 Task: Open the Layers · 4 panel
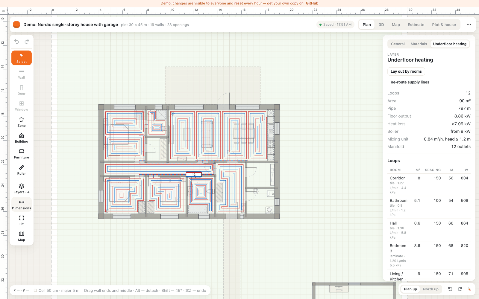(x=22, y=188)
